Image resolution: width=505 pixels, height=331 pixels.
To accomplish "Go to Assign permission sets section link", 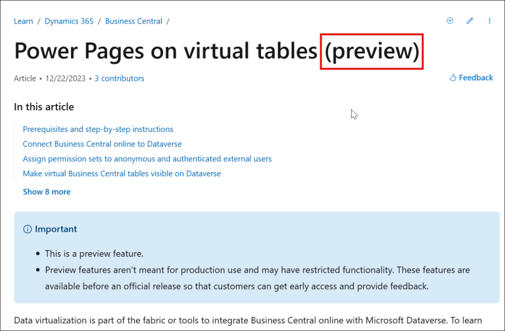I will pos(147,159).
